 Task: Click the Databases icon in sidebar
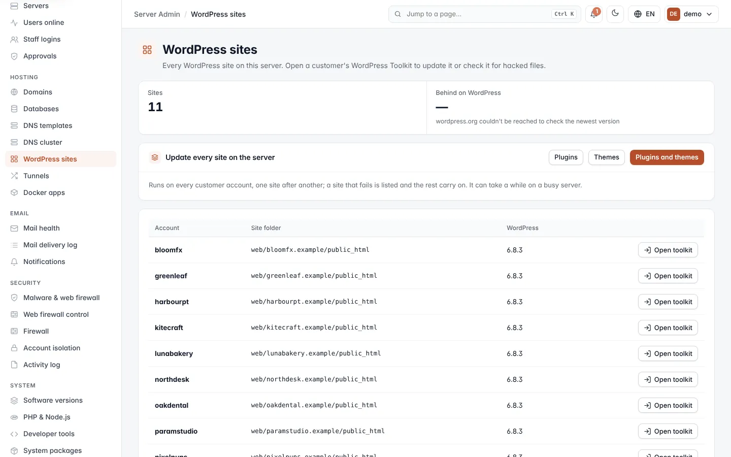14,109
